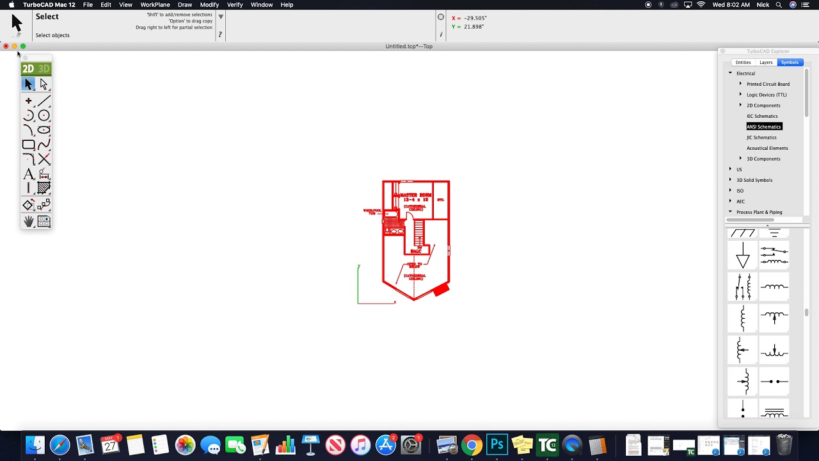
Task: Choose the Dimension tool
Action: click(x=44, y=174)
